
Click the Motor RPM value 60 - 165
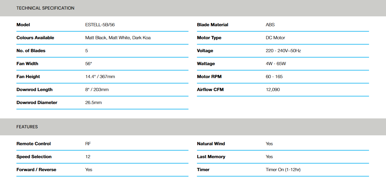(x=274, y=77)
